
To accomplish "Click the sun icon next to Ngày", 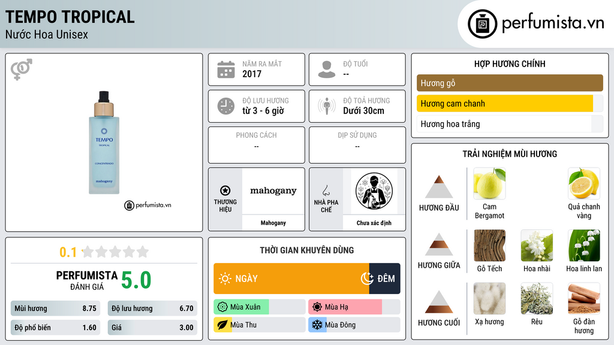I will 225,279.
